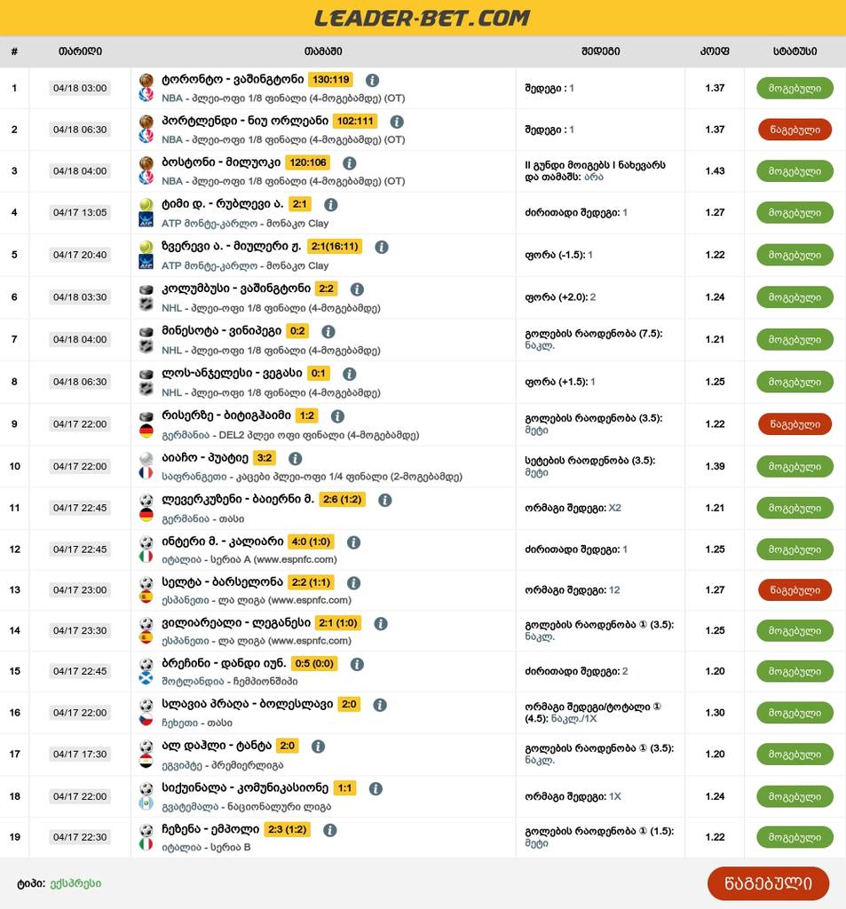Click basketball icon in row 1
Viewport: 846px width, 909px height.
(146, 80)
